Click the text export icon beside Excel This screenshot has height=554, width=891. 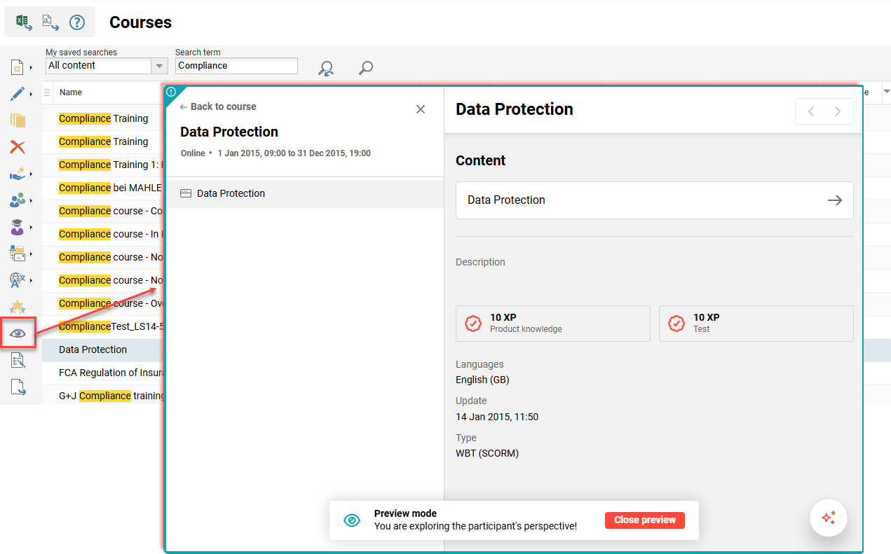(50, 22)
